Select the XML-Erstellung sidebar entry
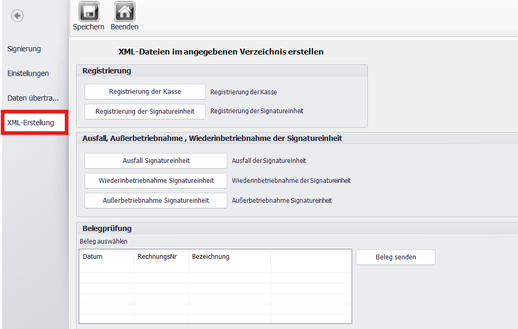 [30, 122]
